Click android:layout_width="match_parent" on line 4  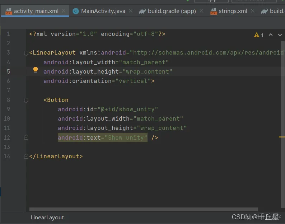(x=106, y=62)
